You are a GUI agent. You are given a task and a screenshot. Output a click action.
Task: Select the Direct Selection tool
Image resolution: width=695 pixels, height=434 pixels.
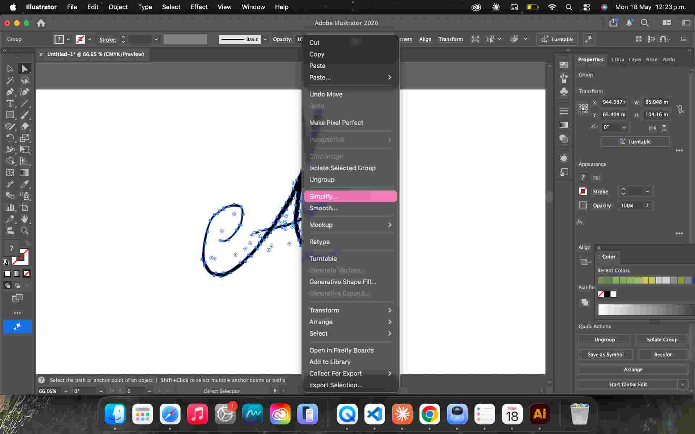(25, 69)
